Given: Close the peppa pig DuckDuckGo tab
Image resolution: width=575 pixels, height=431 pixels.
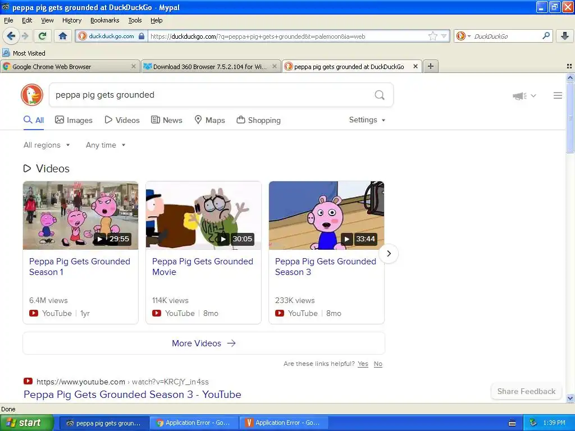Looking at the screenshot, I should (x=415, y=66).
